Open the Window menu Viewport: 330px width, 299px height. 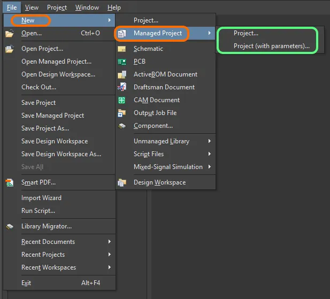[87, 7]
